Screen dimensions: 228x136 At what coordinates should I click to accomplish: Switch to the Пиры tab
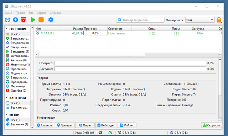click(85, 125)
